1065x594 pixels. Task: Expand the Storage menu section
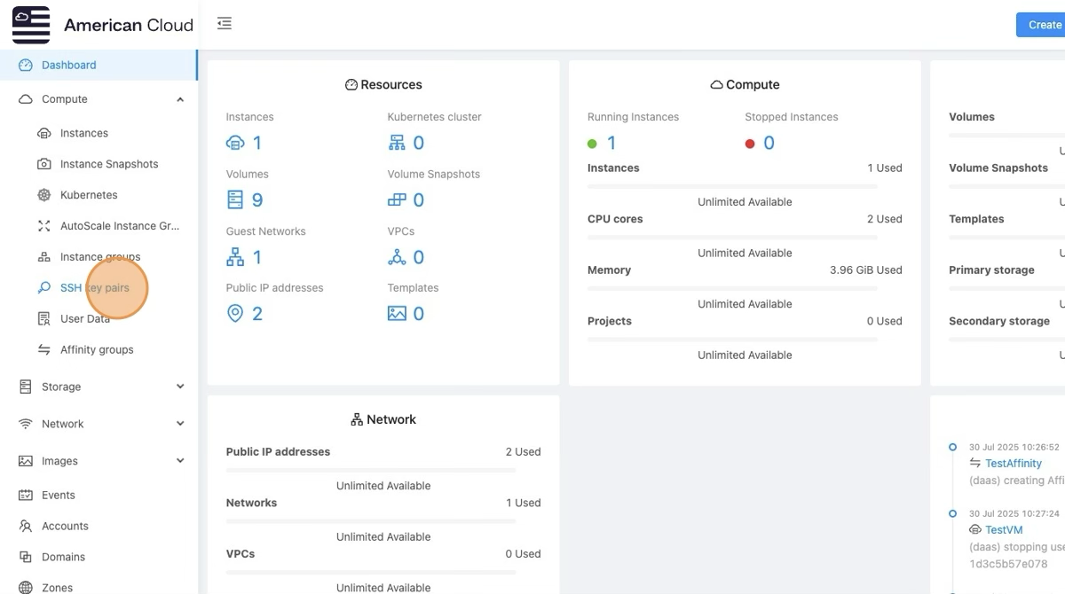point(180,387)
